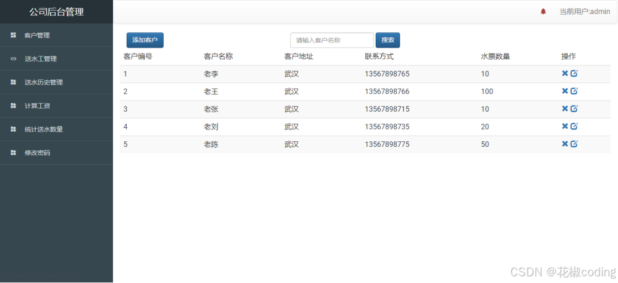Edit customer 老李 with the pencil icon
618x283 pixels.
[574, 73]
